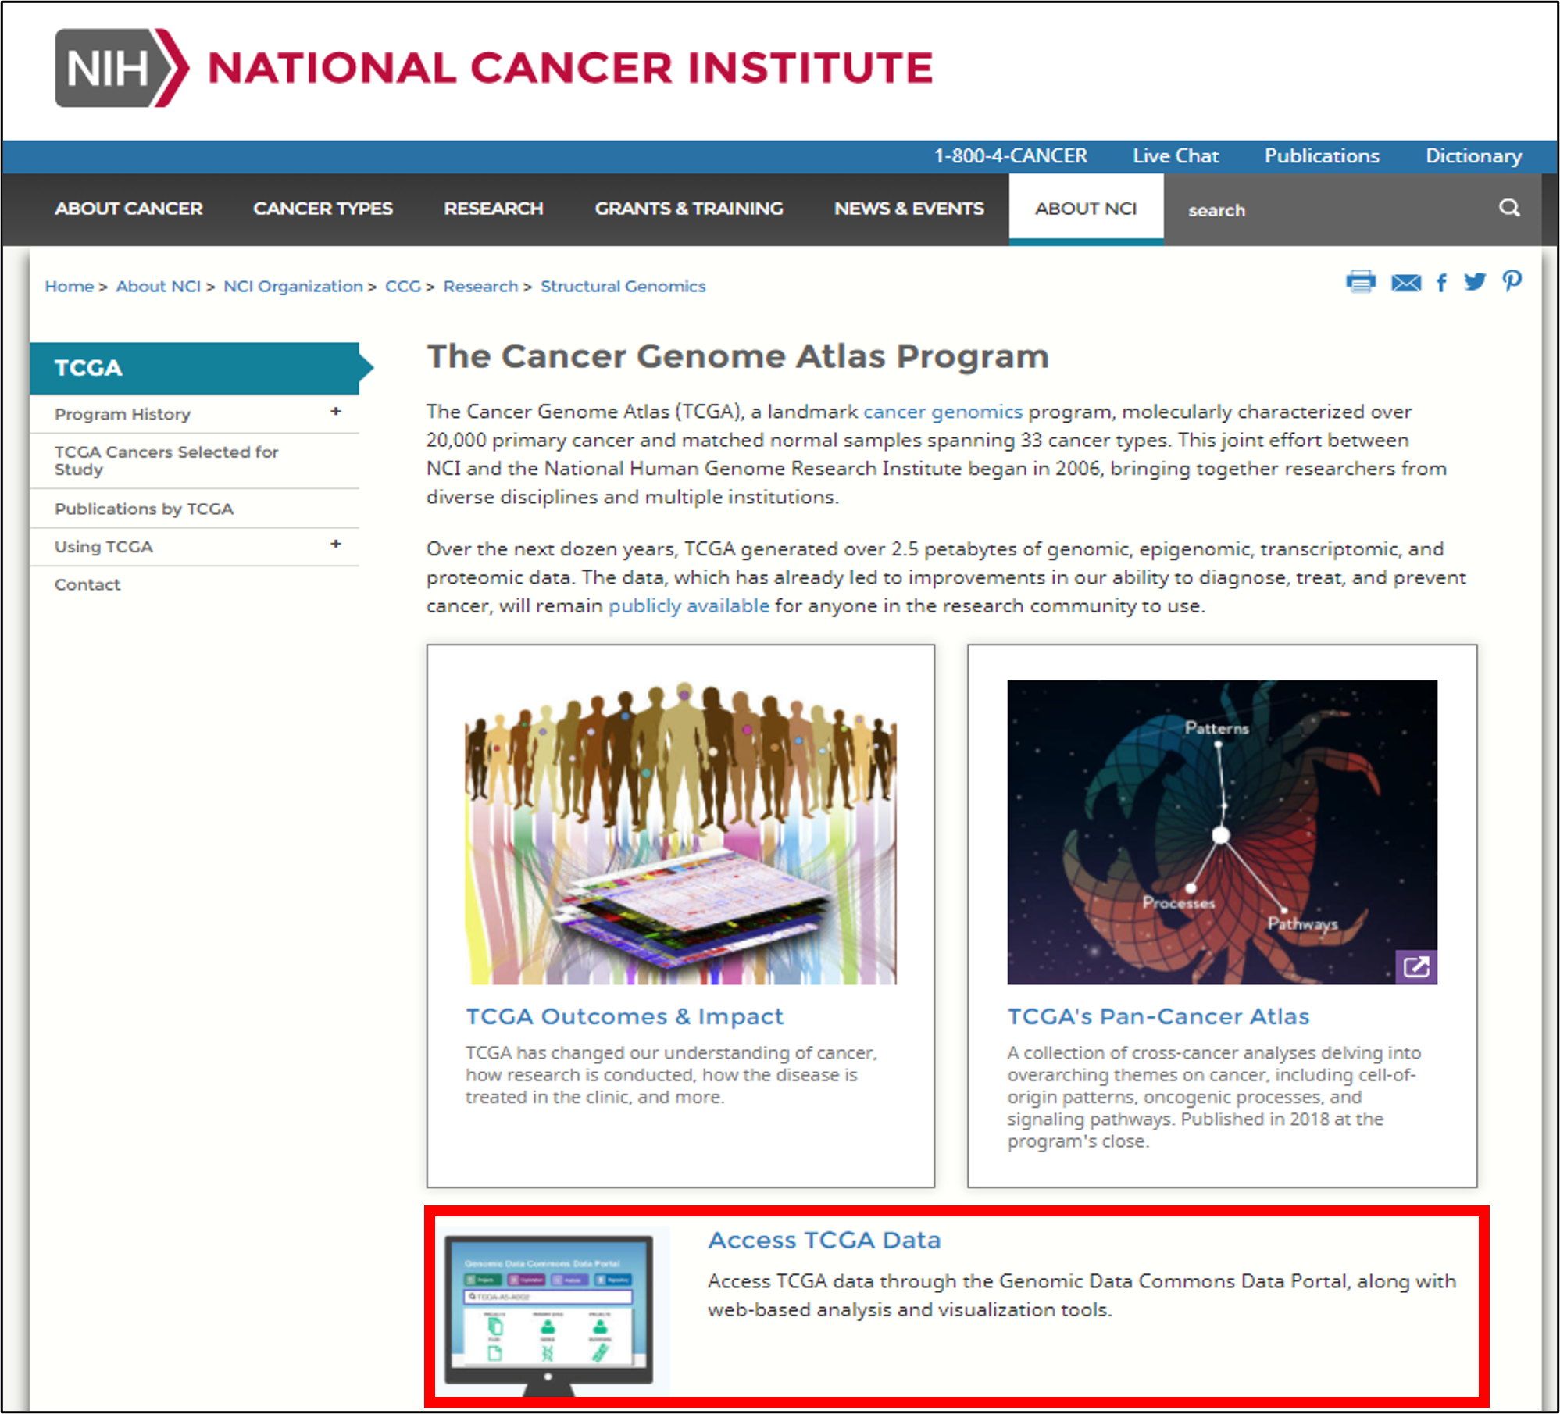Go to Home breadcrumb
This screenshot has height=1414, width=1560.
tap(69, 287)
